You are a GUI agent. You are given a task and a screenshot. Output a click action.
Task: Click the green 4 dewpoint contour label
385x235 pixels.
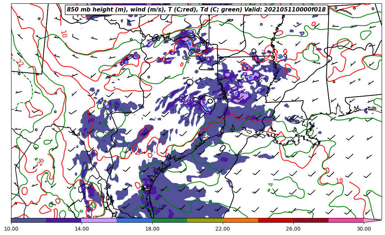[271, 185]
